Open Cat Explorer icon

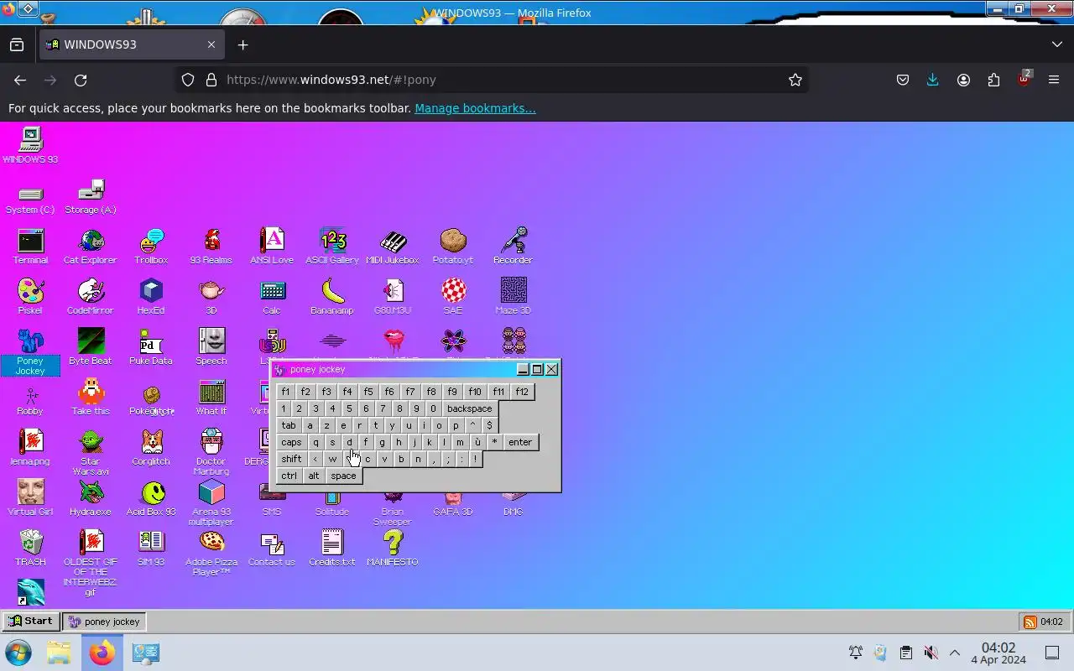click(91, 246)
